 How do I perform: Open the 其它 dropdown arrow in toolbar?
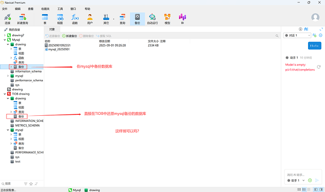(x=114, y=19)
